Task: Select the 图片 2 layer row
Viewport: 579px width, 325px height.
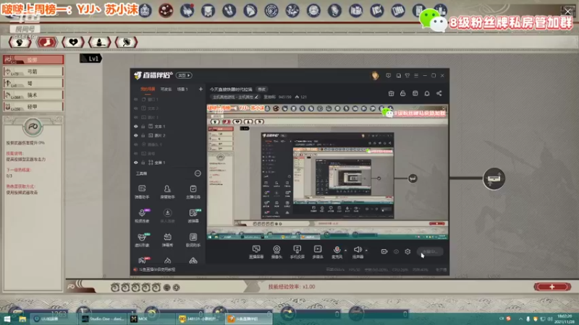Action: coord(169,136)
